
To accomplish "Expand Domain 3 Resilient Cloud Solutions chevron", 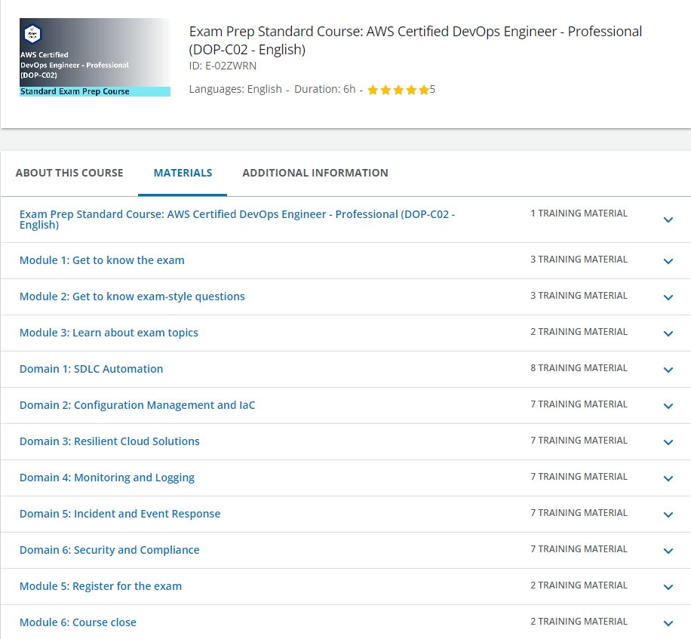I will coord(668,442).
